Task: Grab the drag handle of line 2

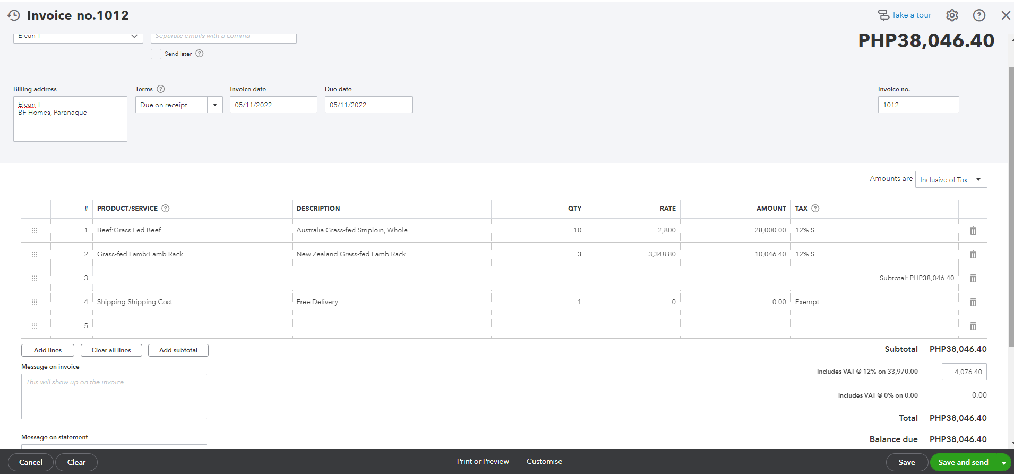Action: (x=35, y=254)
